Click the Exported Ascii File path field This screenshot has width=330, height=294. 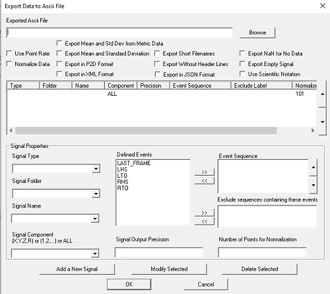[x=119, y=32]
